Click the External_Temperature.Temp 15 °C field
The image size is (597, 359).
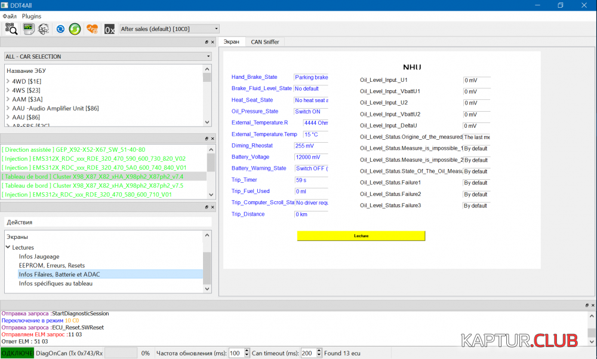316,134
